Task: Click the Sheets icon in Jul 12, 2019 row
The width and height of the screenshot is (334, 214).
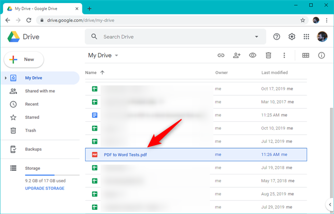Action: coord(94,141)
